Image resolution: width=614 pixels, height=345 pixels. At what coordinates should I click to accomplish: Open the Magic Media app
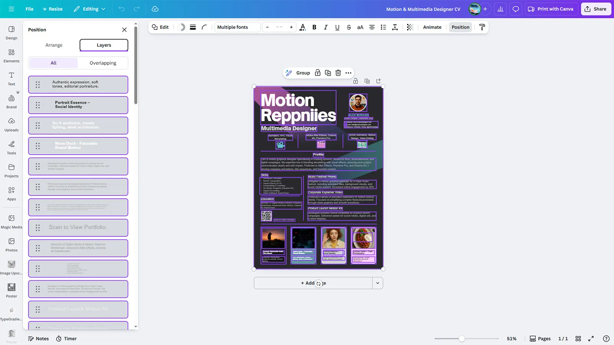click(12, 221)
